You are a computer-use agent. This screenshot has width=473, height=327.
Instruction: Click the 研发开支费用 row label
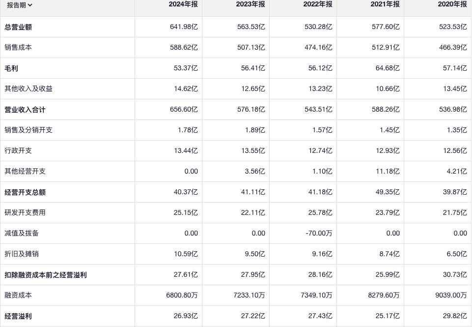(25, 213)
